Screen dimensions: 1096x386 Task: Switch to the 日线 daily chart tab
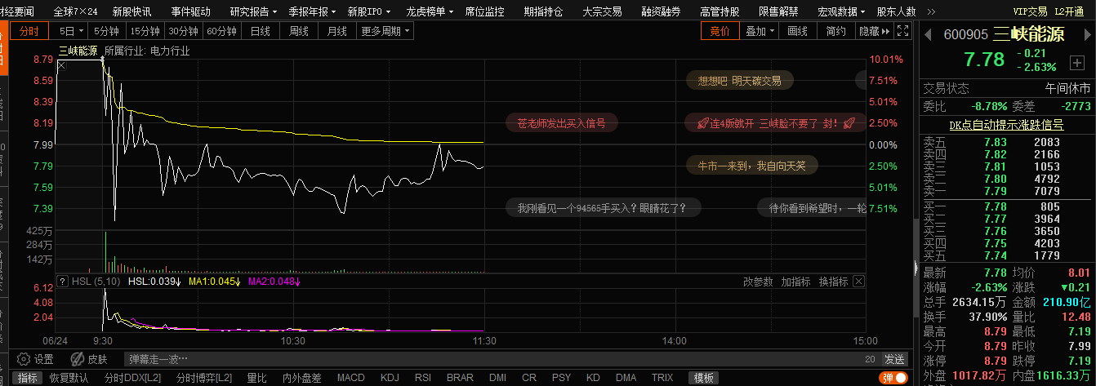261,31
